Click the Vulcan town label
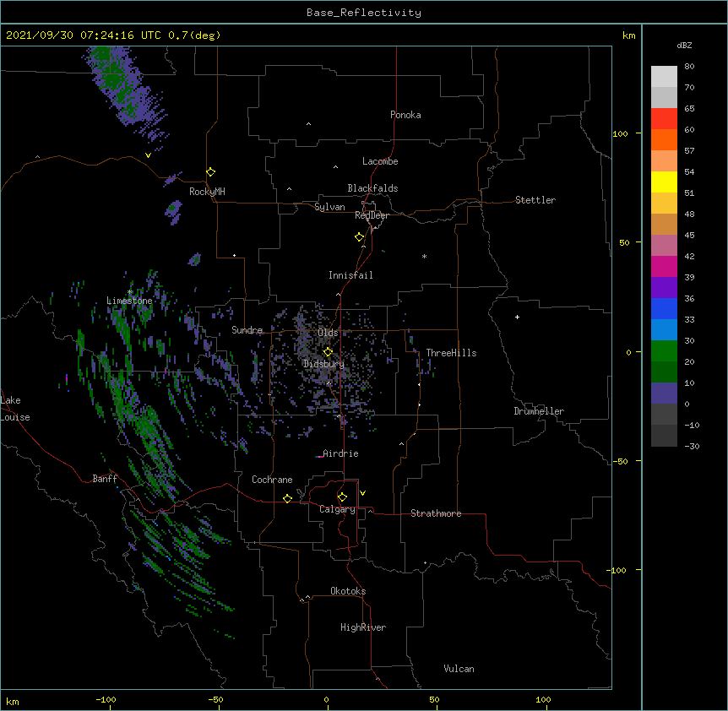728x711 pixels. coord(459,669)
